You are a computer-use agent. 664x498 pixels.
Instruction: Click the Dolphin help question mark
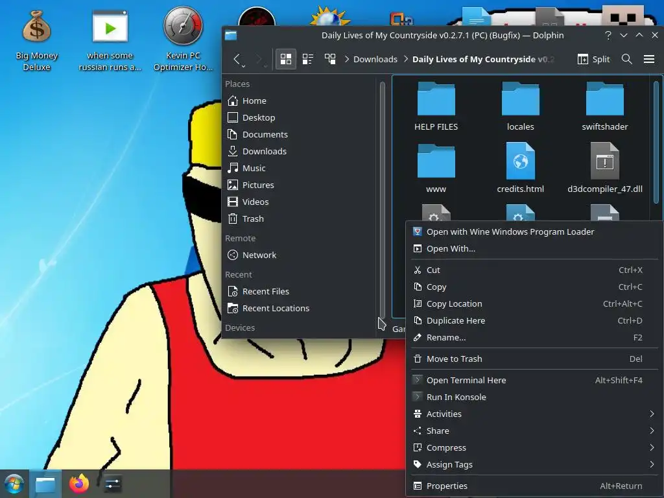pos(608,35)
